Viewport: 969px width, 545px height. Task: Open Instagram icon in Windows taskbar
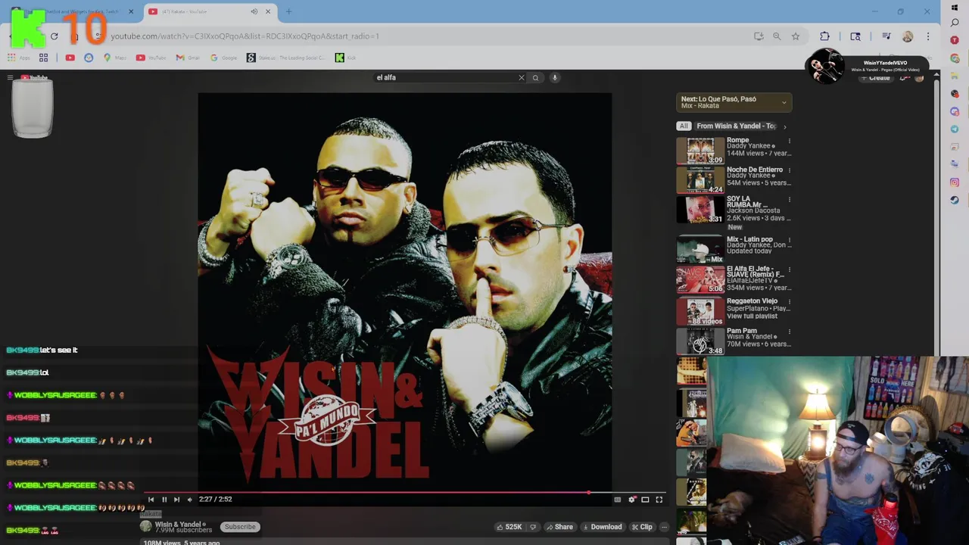point(955,182)
